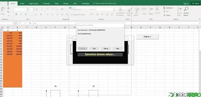Click Help in the Visual Basic error dialog

[x=118, y=48]
